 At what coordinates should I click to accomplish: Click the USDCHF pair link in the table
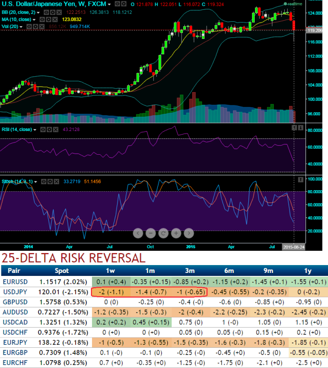[x=15, y=333]
